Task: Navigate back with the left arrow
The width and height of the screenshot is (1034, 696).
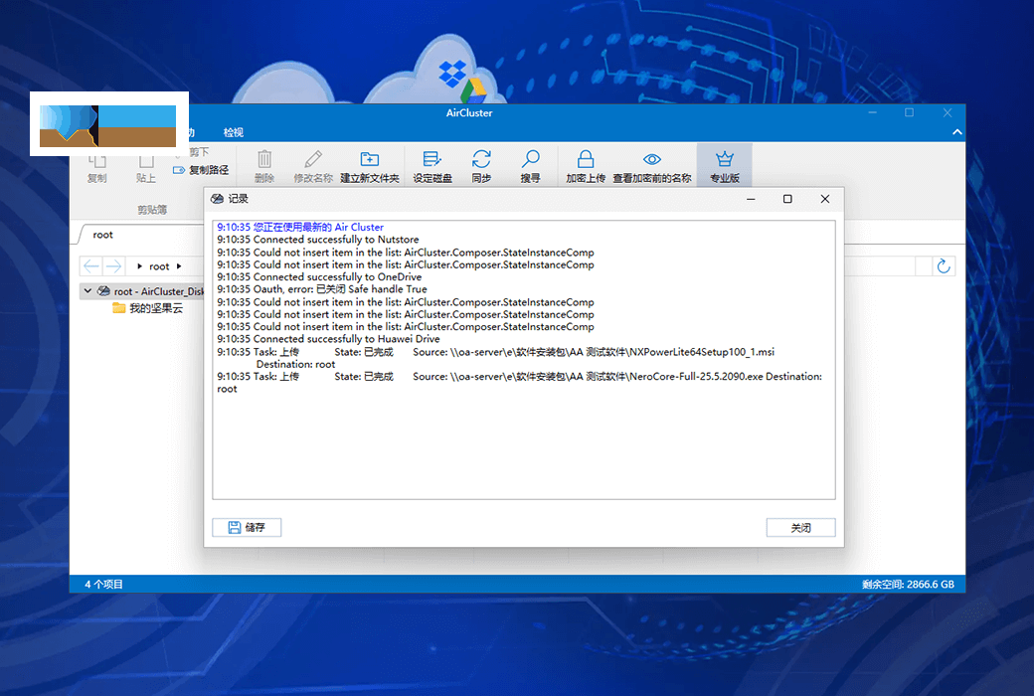Action: tap(91, 265)
